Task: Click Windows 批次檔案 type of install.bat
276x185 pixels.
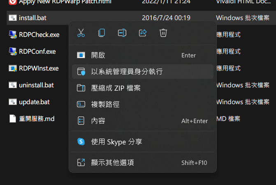Action: click(x=243, y=18)
